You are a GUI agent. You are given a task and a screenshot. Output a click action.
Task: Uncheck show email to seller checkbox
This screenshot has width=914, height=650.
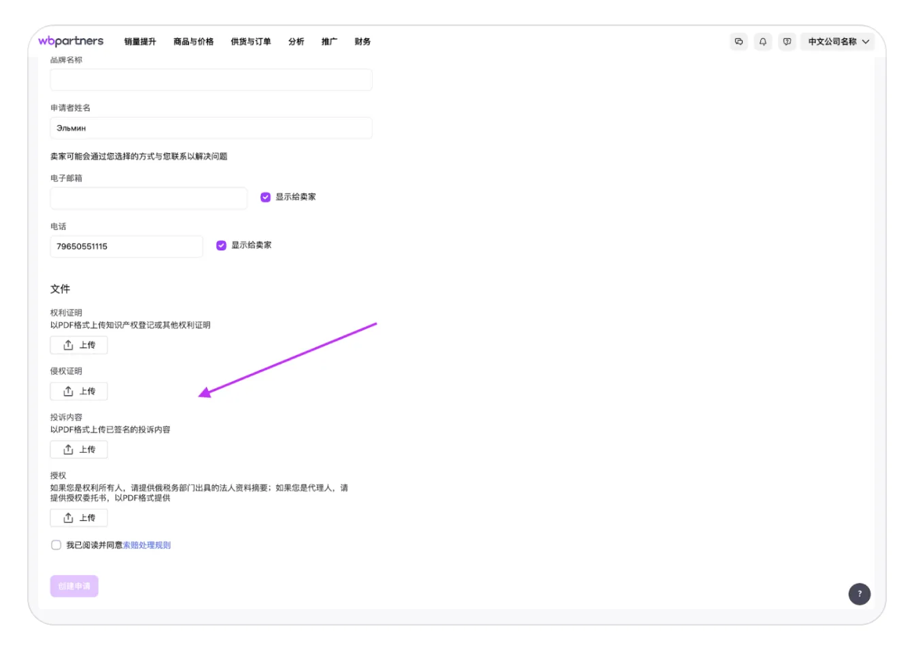coord(265,197)
